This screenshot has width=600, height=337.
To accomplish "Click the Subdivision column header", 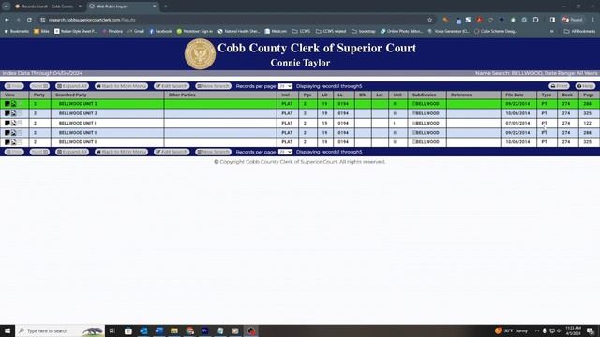I will (427, 95).
